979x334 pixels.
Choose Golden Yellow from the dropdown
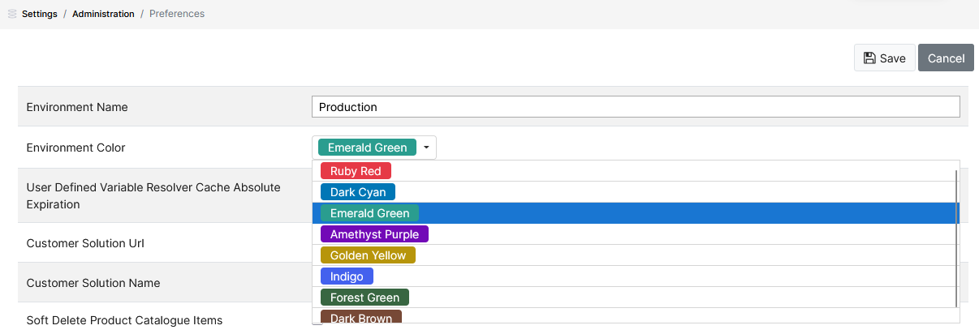[x=368, y=255]
